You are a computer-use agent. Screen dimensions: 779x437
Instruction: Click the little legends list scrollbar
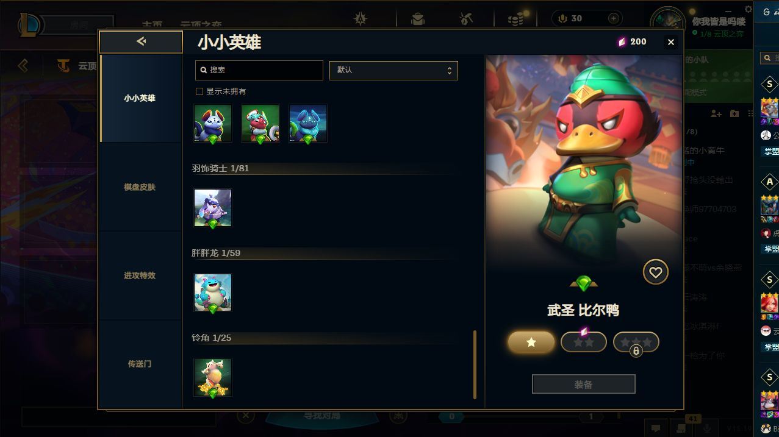pos(475,364)
